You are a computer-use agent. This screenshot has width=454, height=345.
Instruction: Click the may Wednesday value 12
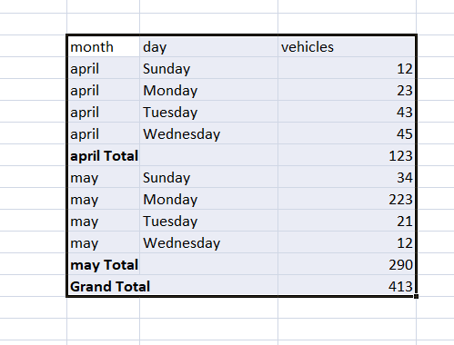tap(347, 242)
